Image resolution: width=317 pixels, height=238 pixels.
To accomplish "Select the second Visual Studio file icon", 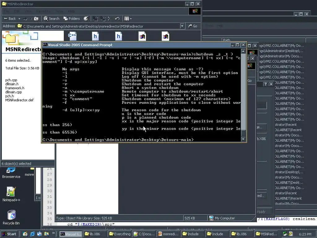I will click(x=166, y=36).
